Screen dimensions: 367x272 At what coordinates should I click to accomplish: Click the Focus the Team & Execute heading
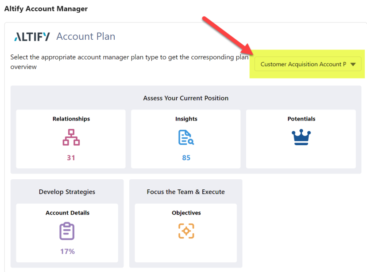[186, 192]
